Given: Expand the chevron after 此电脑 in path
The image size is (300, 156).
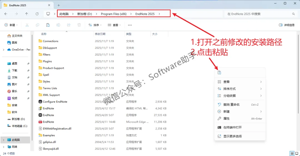Looking at the screenshot, I should (x=73, y=14).
